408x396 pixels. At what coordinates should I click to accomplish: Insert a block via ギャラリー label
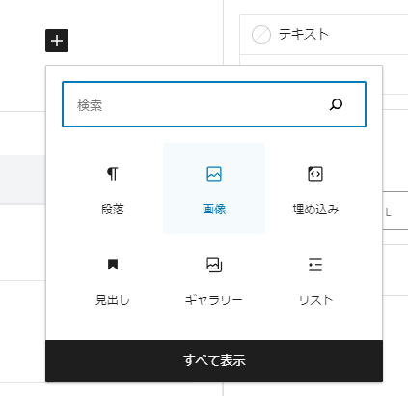214,300
